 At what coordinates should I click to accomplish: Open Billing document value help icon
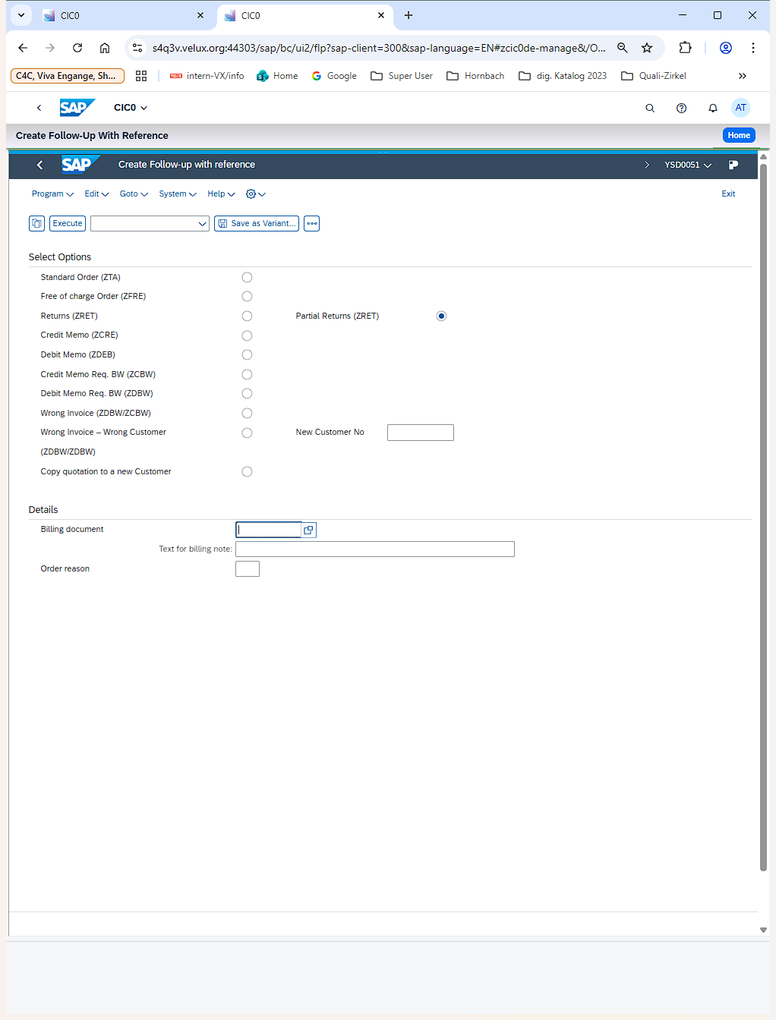tap(308, 530)
